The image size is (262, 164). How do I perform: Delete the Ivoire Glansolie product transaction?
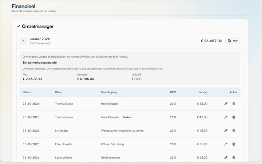tap(234, 117)
